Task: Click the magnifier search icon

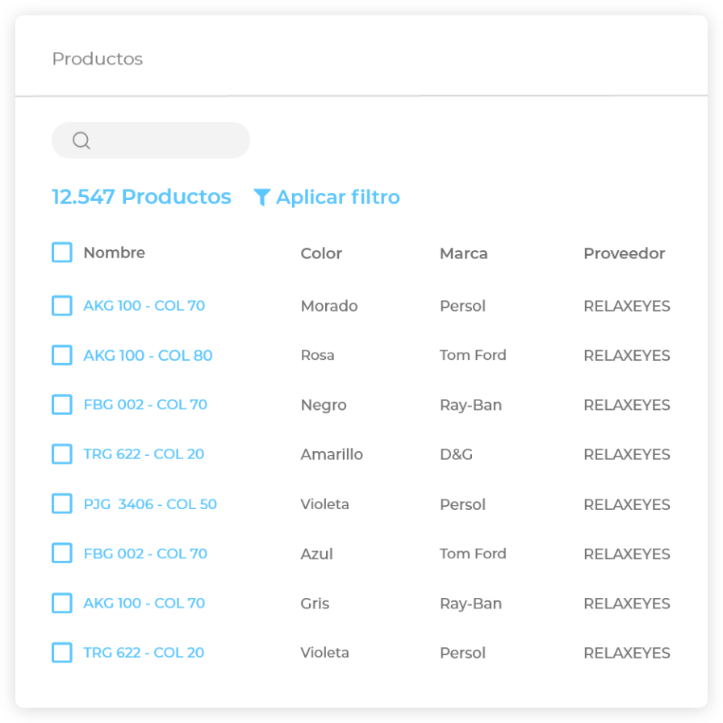Action: tap(81, 140)
